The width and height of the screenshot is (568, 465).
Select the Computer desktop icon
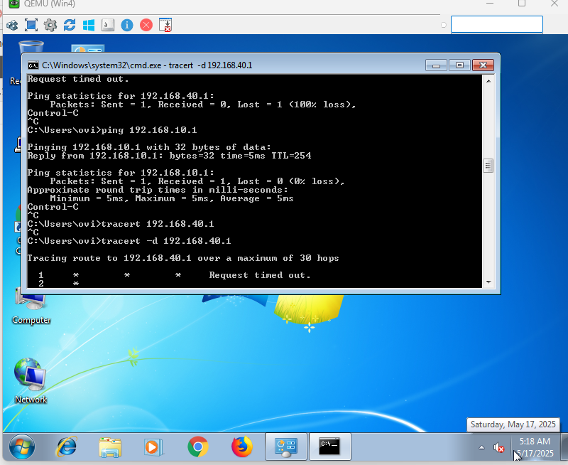pos(31,306)
